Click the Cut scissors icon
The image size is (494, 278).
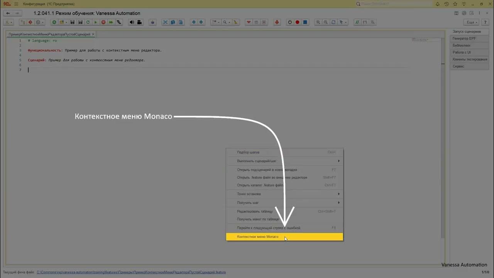[x=165, y=22]
